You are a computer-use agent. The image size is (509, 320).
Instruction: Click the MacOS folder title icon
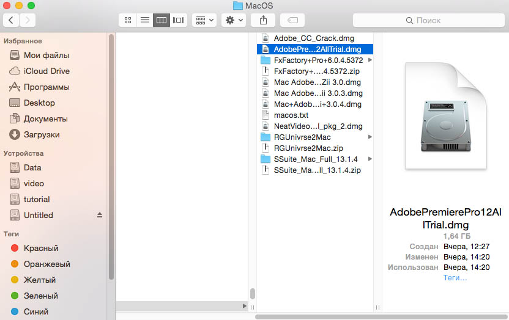click(x=238, y=6)
